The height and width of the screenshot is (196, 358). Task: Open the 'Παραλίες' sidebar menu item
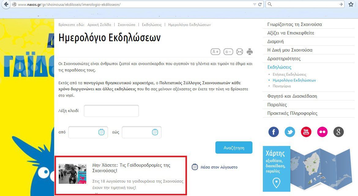277,105
